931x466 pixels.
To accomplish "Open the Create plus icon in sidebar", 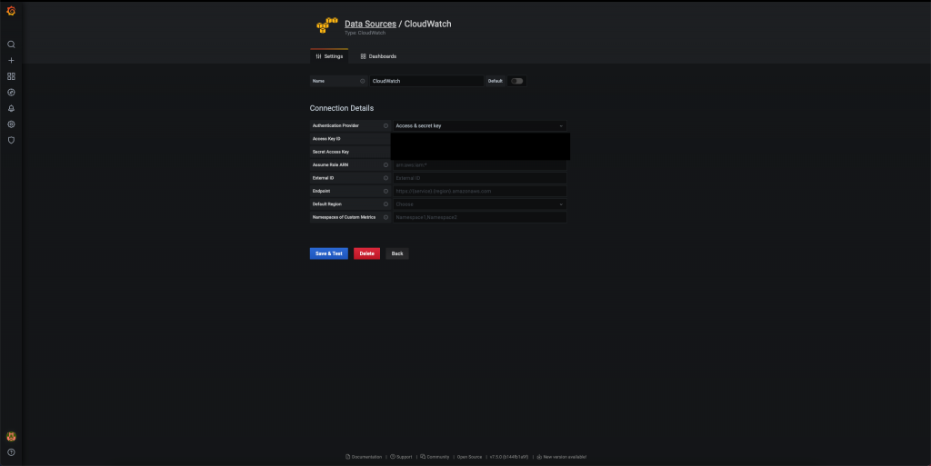I will 11,61.
